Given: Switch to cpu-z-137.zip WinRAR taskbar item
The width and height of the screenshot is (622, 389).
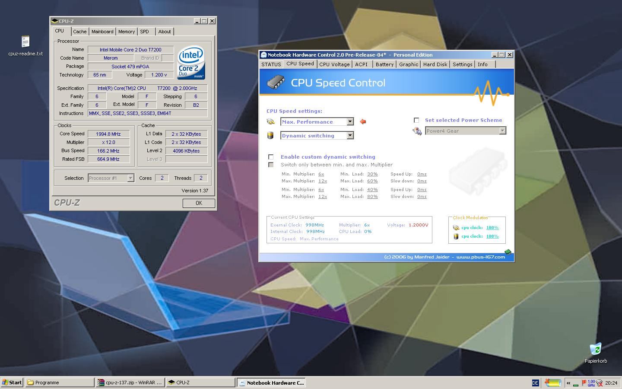Looking at the screenshot, I should [130, 383].
